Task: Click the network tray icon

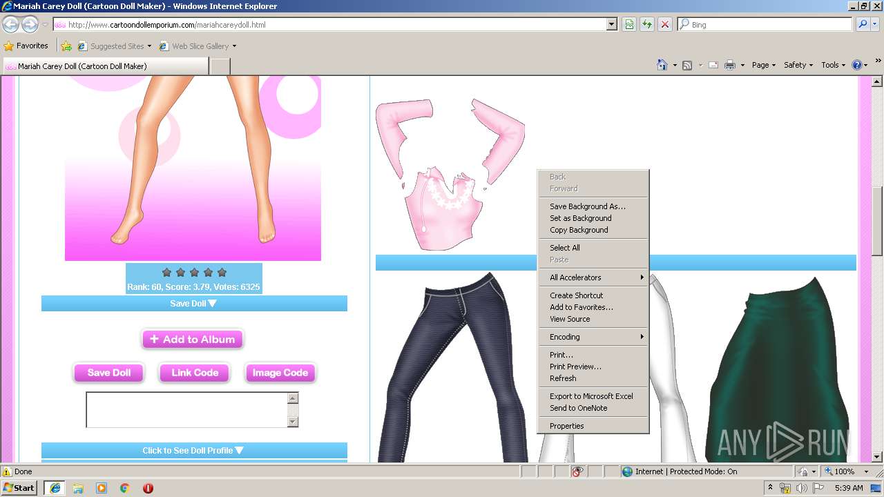Action: (785, 488)
